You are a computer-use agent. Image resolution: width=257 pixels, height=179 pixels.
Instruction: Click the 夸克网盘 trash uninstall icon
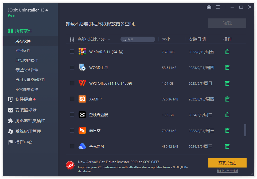[227, 146]
